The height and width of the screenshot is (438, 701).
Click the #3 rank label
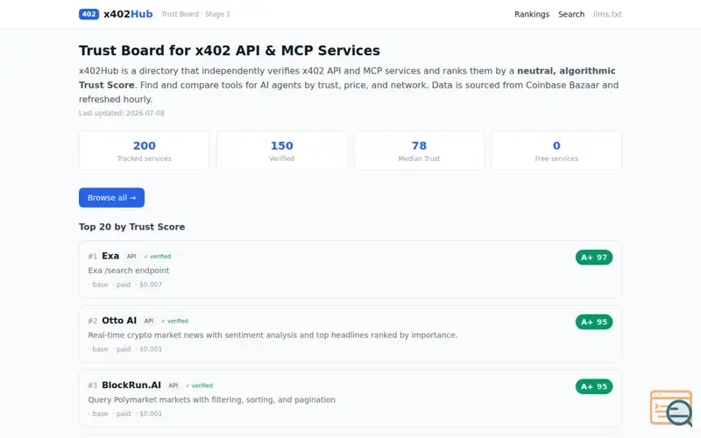pyautogui.click(x=93, y=385)
